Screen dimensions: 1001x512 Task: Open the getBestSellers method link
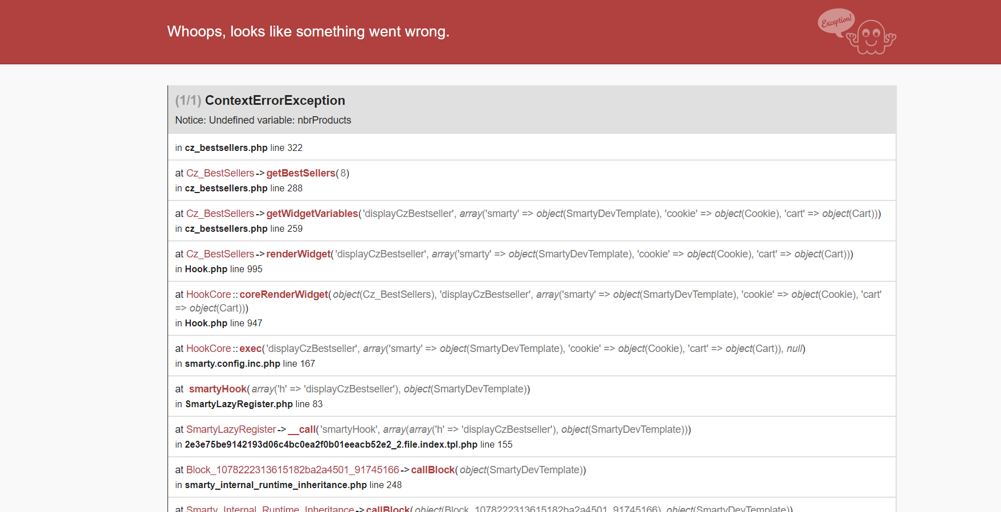point(301,173)
